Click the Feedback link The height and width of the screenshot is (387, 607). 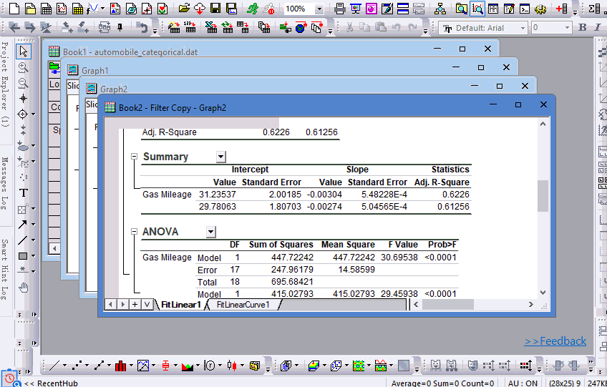tap(555, 341)
